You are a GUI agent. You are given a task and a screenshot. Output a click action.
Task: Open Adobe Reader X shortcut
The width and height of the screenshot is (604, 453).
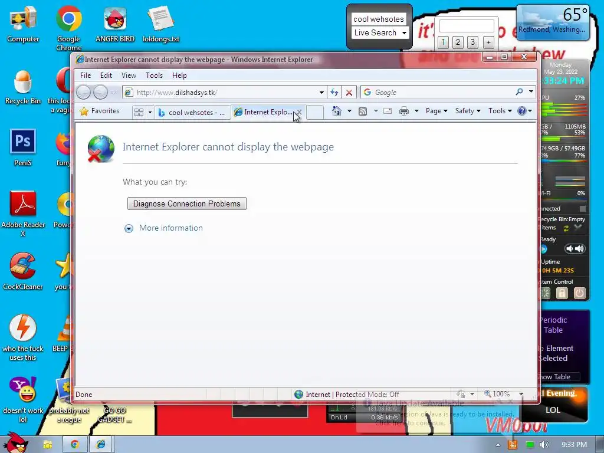(23, 214)
